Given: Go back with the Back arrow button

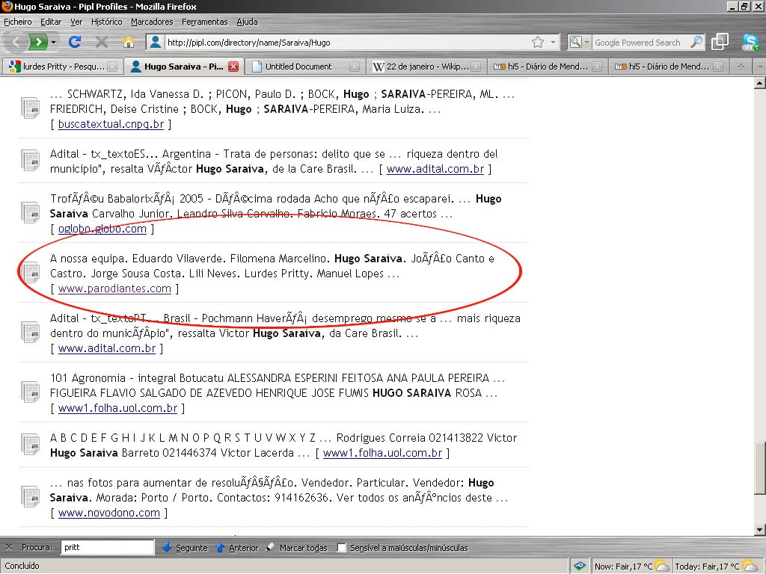Looking at the screenshot, I should pos(15,43).
